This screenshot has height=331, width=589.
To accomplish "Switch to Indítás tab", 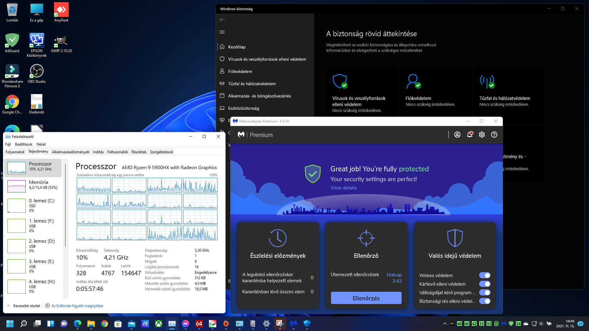I will [x=98, y=152].
